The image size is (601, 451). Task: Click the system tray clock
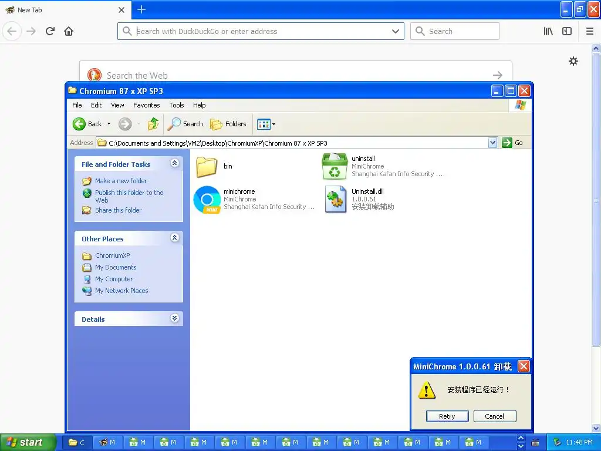(x=579, y=442)
